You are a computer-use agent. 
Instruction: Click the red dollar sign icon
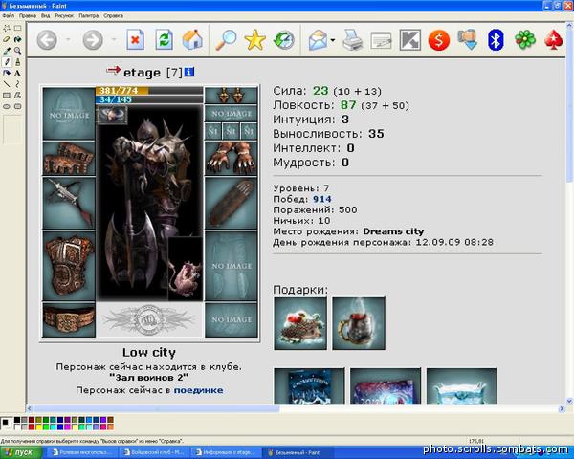pyautogui.click(x=438, y=40)
